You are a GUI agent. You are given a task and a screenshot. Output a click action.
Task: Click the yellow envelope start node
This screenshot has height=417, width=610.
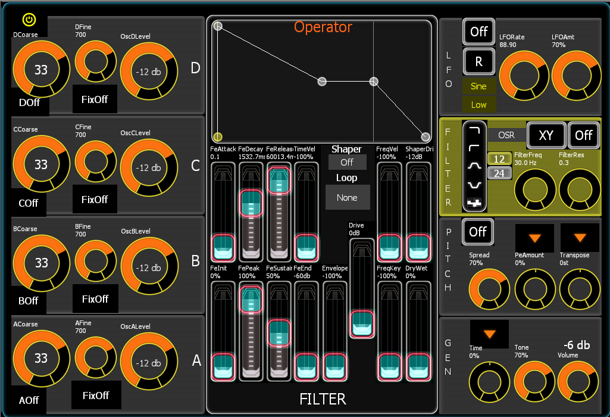pos(218,136)
